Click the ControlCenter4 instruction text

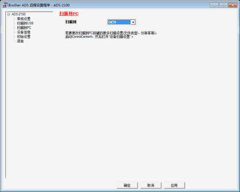[x=111, y=35]
